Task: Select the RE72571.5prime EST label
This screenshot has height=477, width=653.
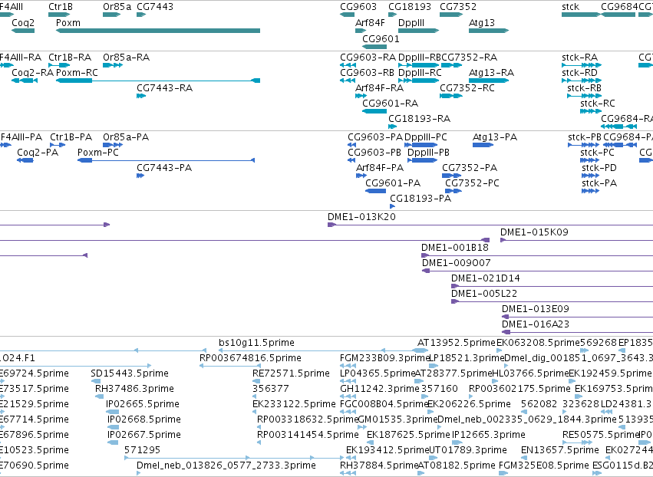Action: tap(291, 374)
